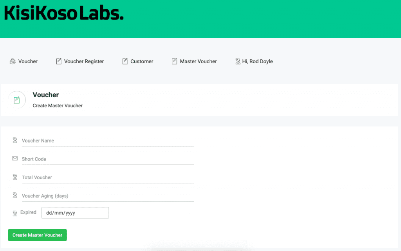Open the dd/mm/yyyy expiry date box
The width and height of the screenshot is (401, 251).
[75, 213]
